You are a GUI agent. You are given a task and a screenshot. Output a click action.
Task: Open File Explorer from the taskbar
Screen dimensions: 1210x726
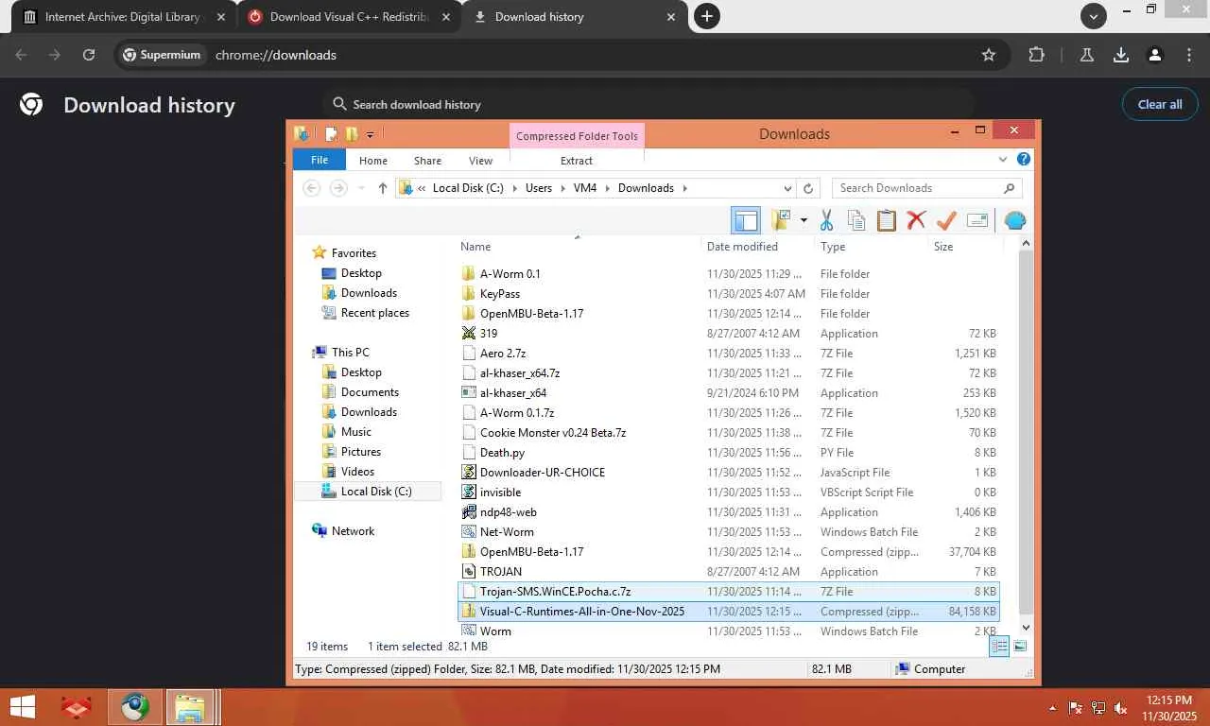point(190,707)
